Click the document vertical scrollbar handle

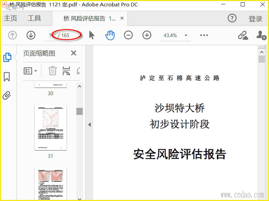coord(262,59)
